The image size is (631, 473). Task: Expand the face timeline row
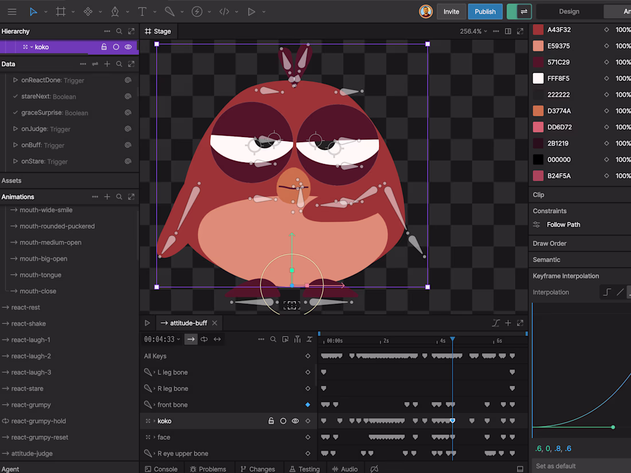tap(154, 437)
